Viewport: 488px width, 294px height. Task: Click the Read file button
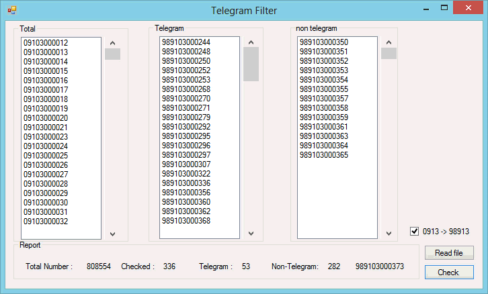449,252
